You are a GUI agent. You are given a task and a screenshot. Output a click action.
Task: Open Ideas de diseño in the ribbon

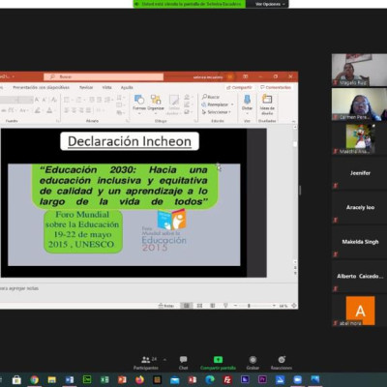[x=267, y=104]
